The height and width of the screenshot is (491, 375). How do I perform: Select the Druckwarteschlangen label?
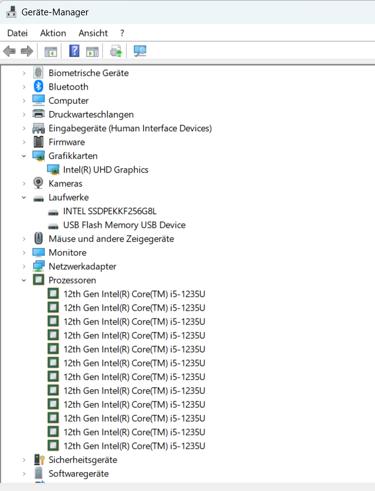coord(91,115)
